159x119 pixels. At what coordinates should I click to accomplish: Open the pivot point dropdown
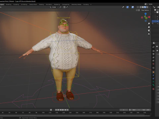(61, 7)
